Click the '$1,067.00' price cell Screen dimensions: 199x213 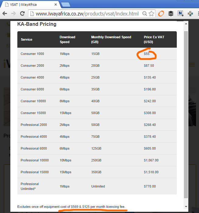[x=151, y=160]
